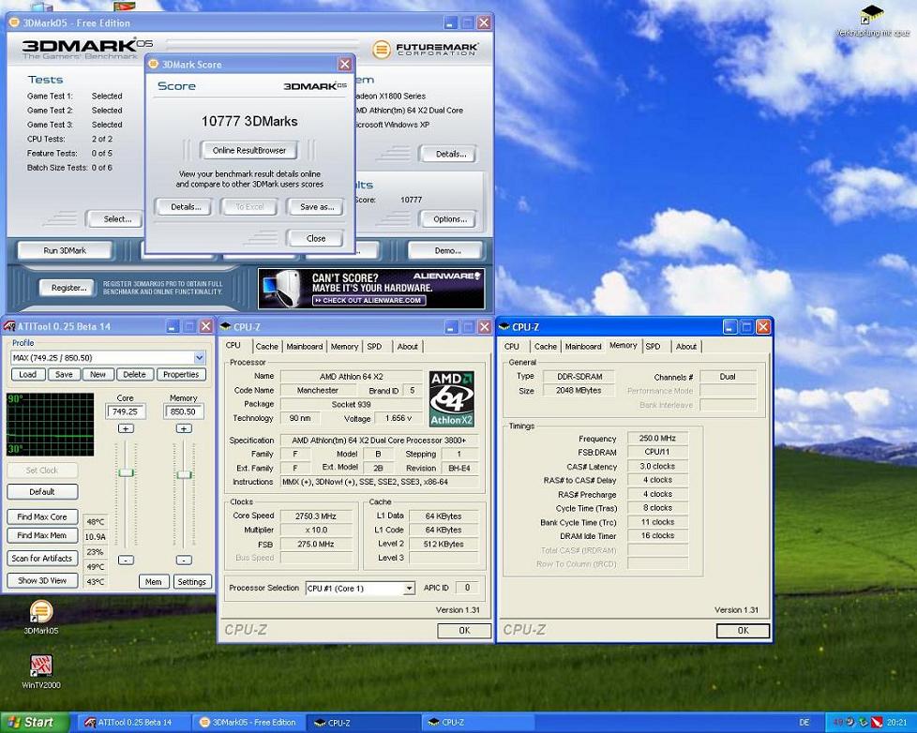The height and width of the screenshot is (733, 917).
Task: Click the Load profile button in ATITool
Action: 27,374
